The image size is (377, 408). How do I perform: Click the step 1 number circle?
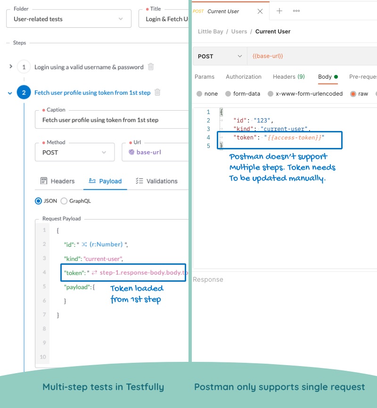click(x=24, y=67)
